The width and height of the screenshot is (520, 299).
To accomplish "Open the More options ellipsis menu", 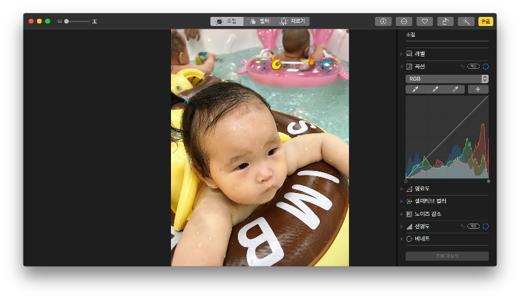I will click(x=404, y=21).
